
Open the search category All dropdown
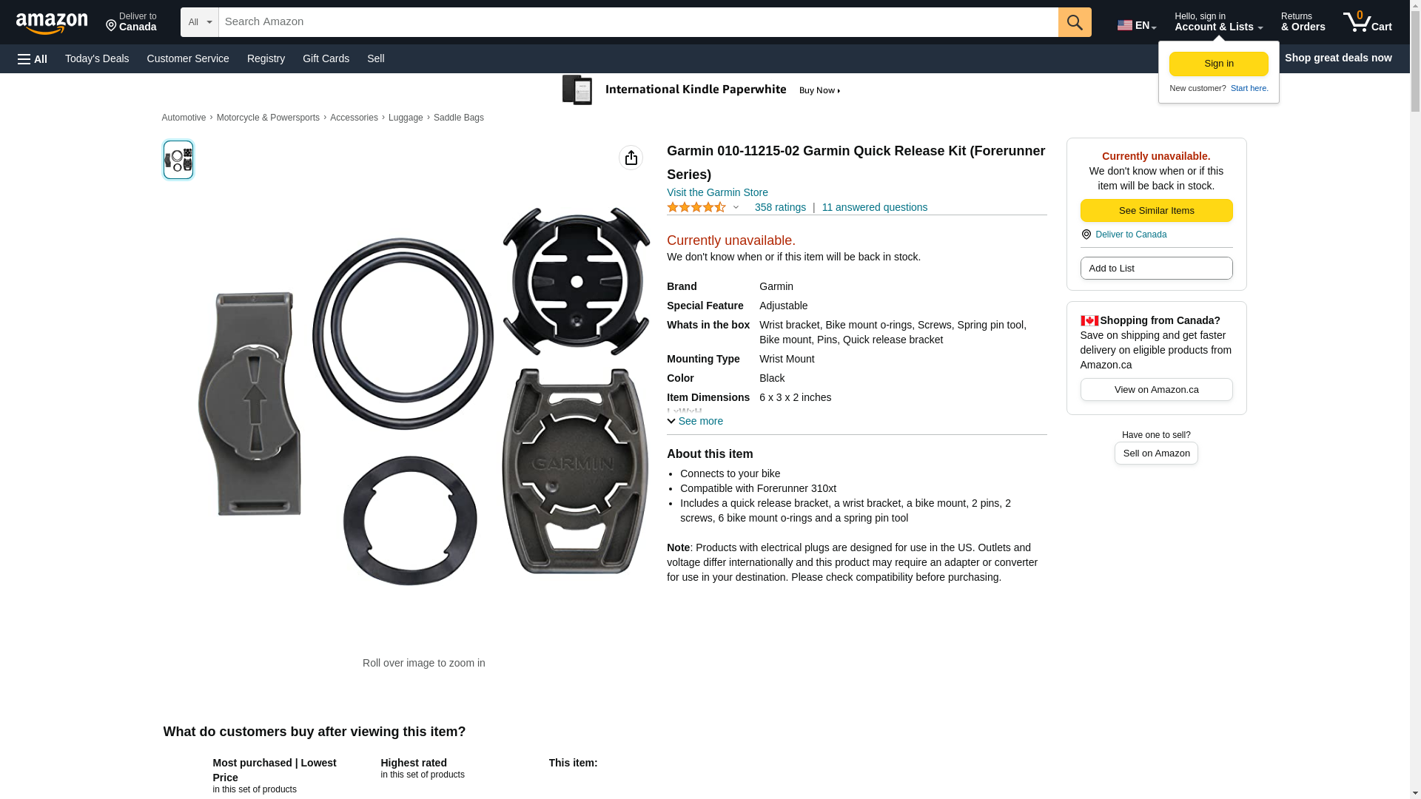point(199,22)
